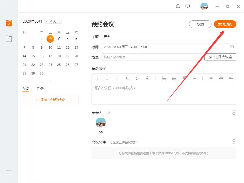The image size is (244, 183).
Task: Collapse the calendar with chevron
Action: click(51, 81)
